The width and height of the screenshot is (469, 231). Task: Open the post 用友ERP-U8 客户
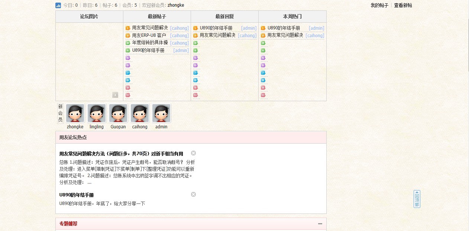pyautogui.click(x=148, y=35)
